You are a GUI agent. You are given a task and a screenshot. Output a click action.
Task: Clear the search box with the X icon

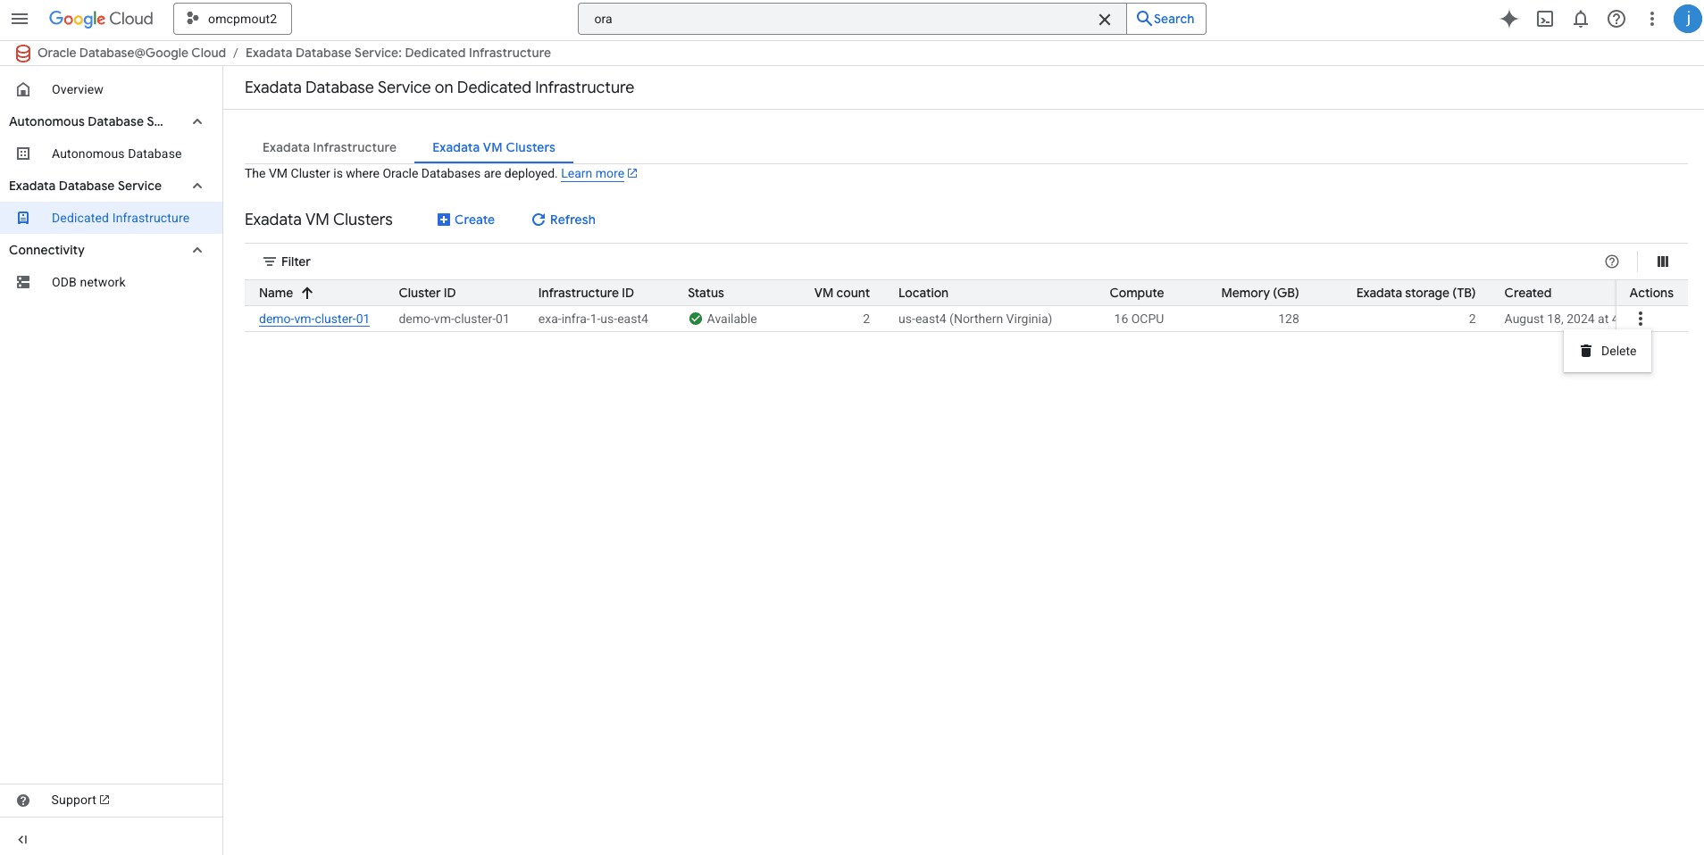1105,19
